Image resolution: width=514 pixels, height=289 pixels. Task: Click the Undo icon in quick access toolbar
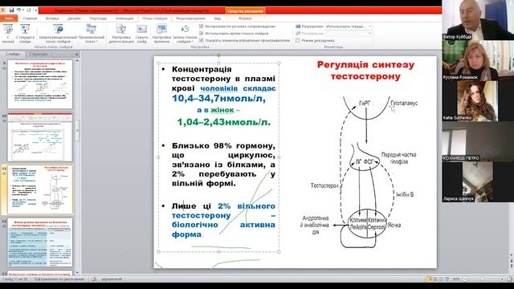coord(18,10)
